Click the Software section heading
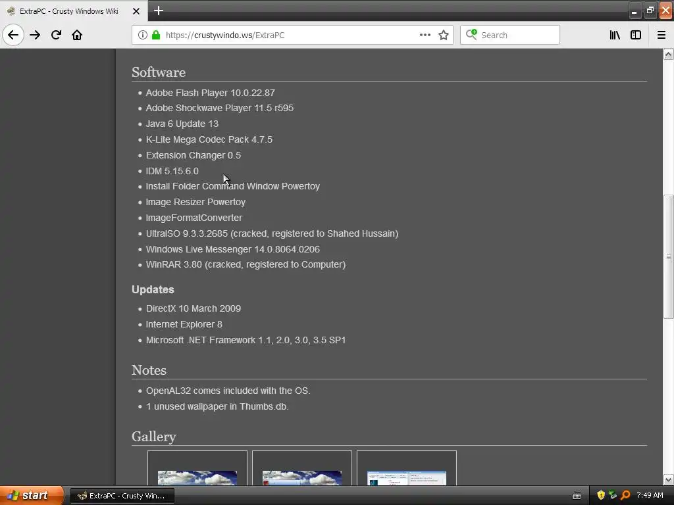This screenshot has height=505, width=674. [159, 72]
